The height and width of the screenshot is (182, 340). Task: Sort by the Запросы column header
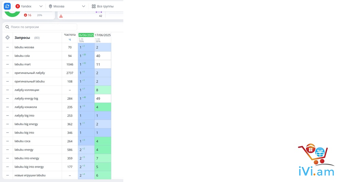click(x=22, y=37)
